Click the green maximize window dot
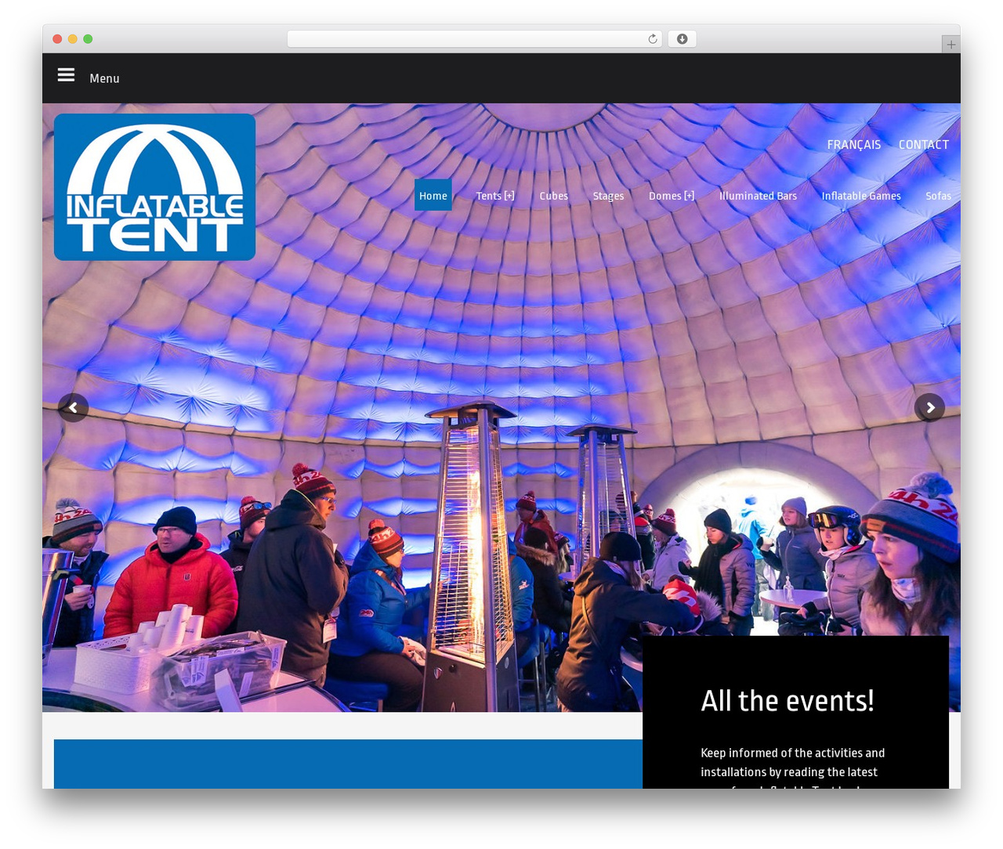Viewport: 1003px width, 849px height. pyautogui.click(x=88, y=39)
